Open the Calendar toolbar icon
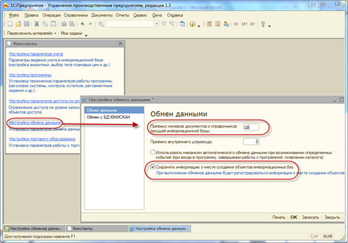The height and width of the screenshot is (243, 348). pyautogui.click(x=217, y=24)
